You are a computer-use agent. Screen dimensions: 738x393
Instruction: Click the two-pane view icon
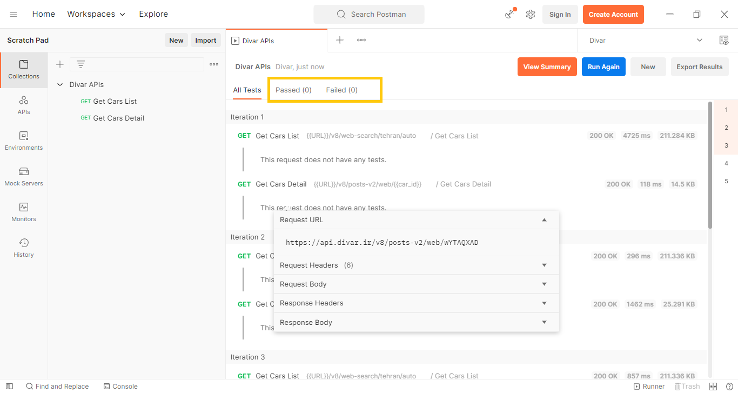click(713, 387)
